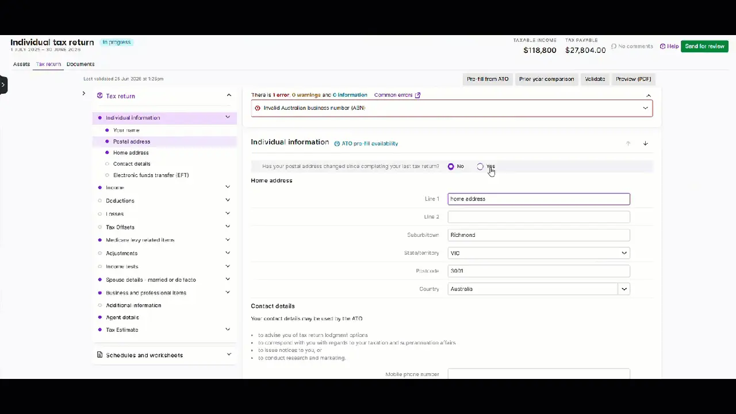Expand Schedules and worksheets panel
This screenshot has height=414, width=736.
pyautogui.click(x=229, y=355)
